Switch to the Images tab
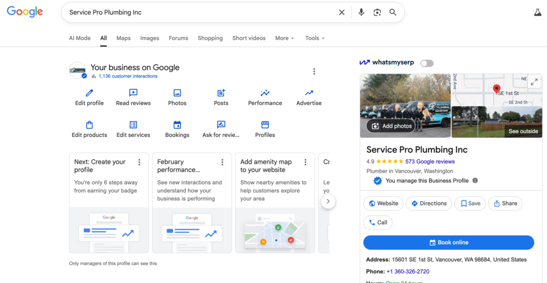Image resolution: width=547 pixels, height=283 pixels. tap(150, 38)
